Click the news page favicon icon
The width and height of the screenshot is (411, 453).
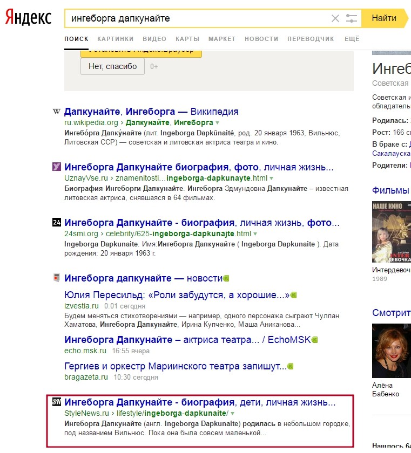tap(57, 278)
